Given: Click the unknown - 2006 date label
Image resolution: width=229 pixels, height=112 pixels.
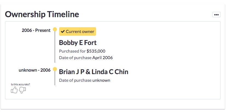Looking at the screenshot, I should point(35,70).
